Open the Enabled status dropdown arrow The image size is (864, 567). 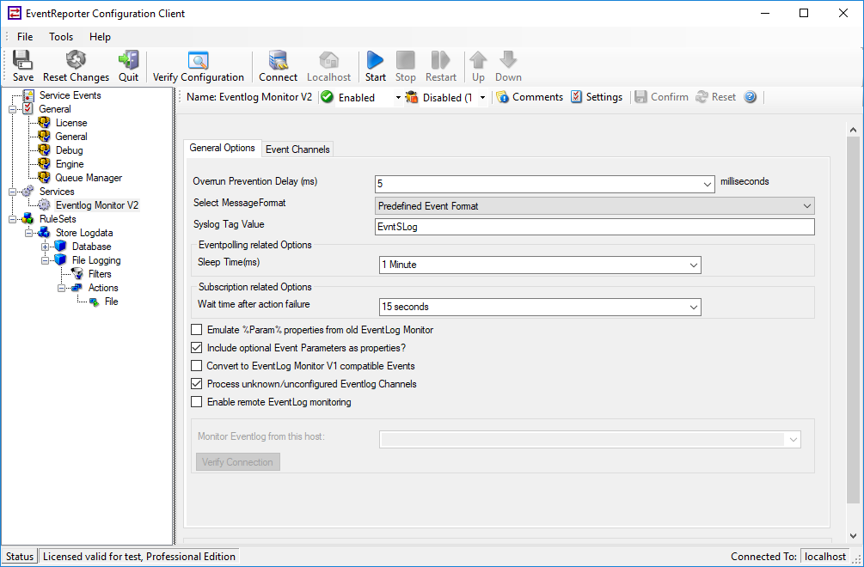pos(398,97)
